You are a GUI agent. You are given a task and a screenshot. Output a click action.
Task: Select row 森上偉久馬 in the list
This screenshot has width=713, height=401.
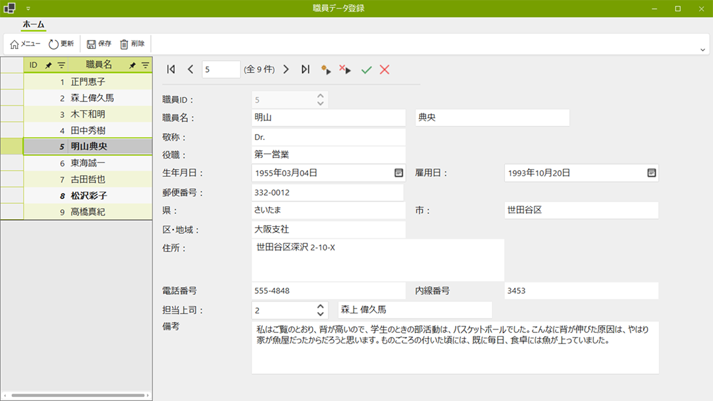88,97
